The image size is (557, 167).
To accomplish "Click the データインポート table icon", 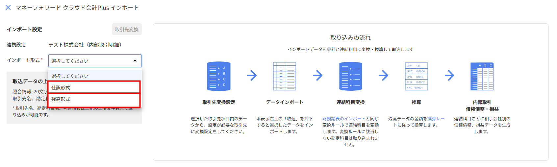I will (x=285, y=76).
